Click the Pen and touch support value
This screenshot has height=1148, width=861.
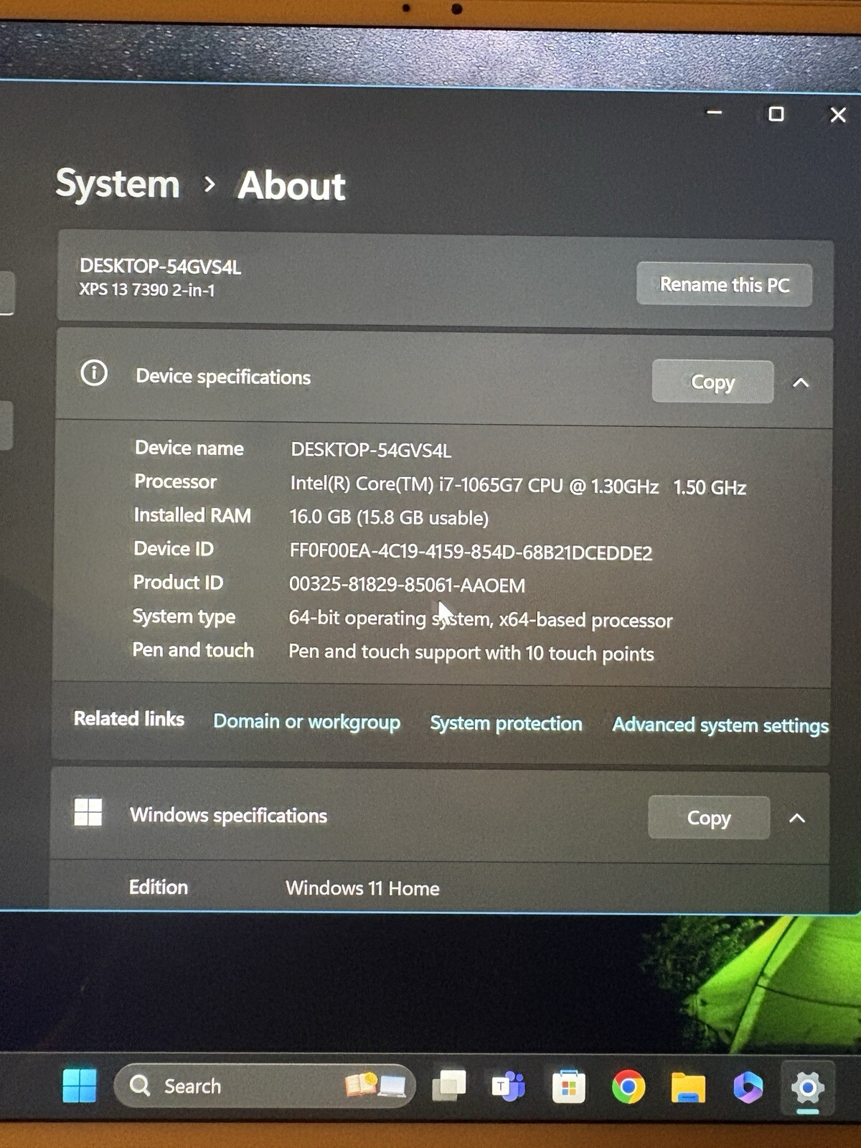(x=471, y=652)
